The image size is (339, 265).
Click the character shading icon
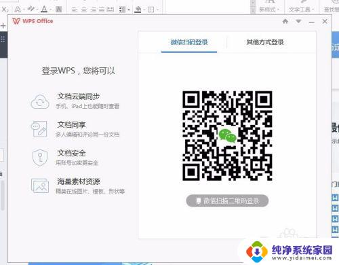(x=59, y=10)
